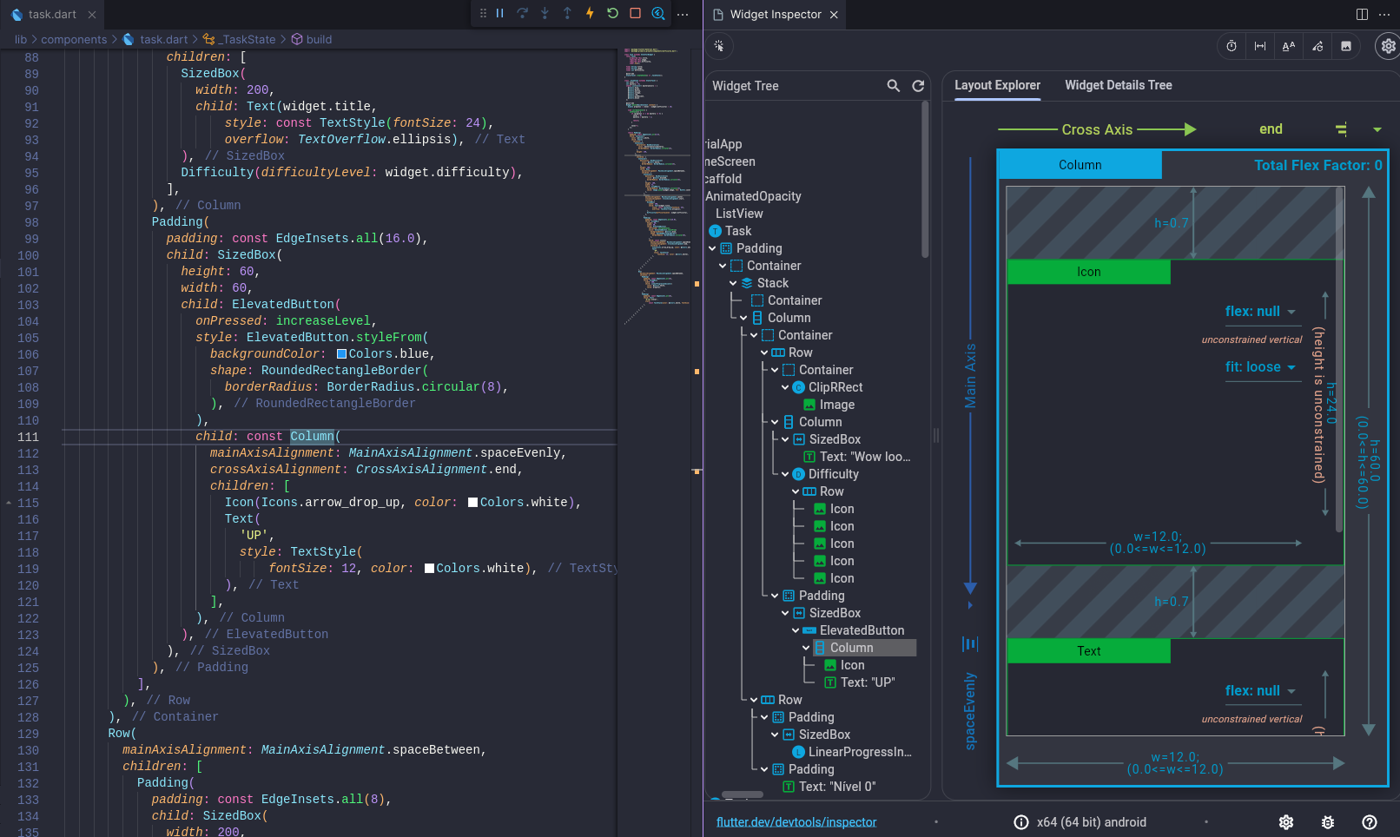The width and height of the screenshot is (1400, 837).
Task: Close the task.dart editor tab
Action: click(92, 15)
